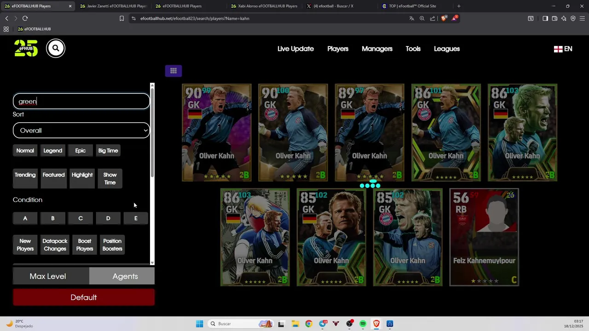Toggle the Legend card type filter
Viewport: 589px width, 331px height.
(52, 151)
